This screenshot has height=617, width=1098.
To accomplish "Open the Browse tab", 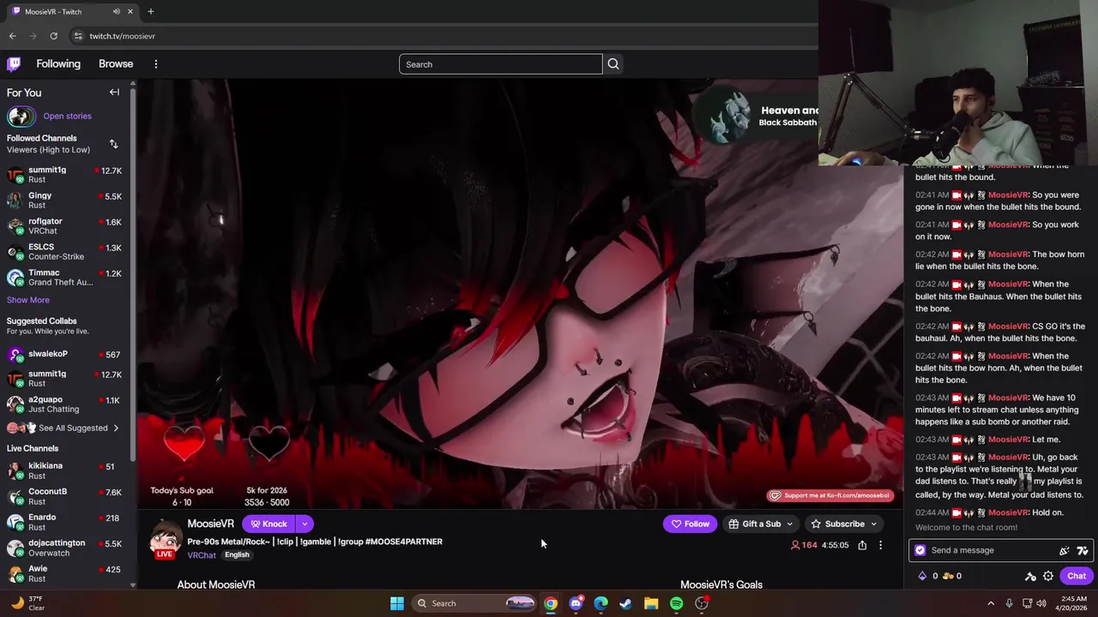I will 116,64.
